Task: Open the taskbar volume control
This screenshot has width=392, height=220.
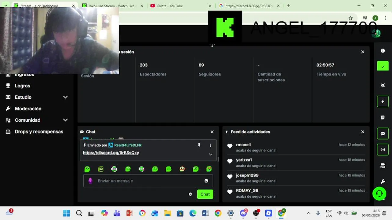Action: [346, 213]
